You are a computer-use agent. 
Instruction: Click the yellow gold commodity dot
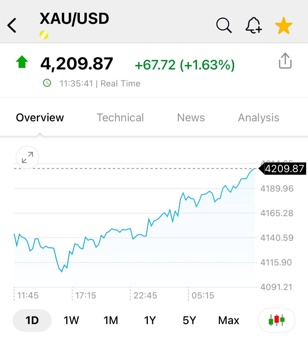[x=44, y=35]
